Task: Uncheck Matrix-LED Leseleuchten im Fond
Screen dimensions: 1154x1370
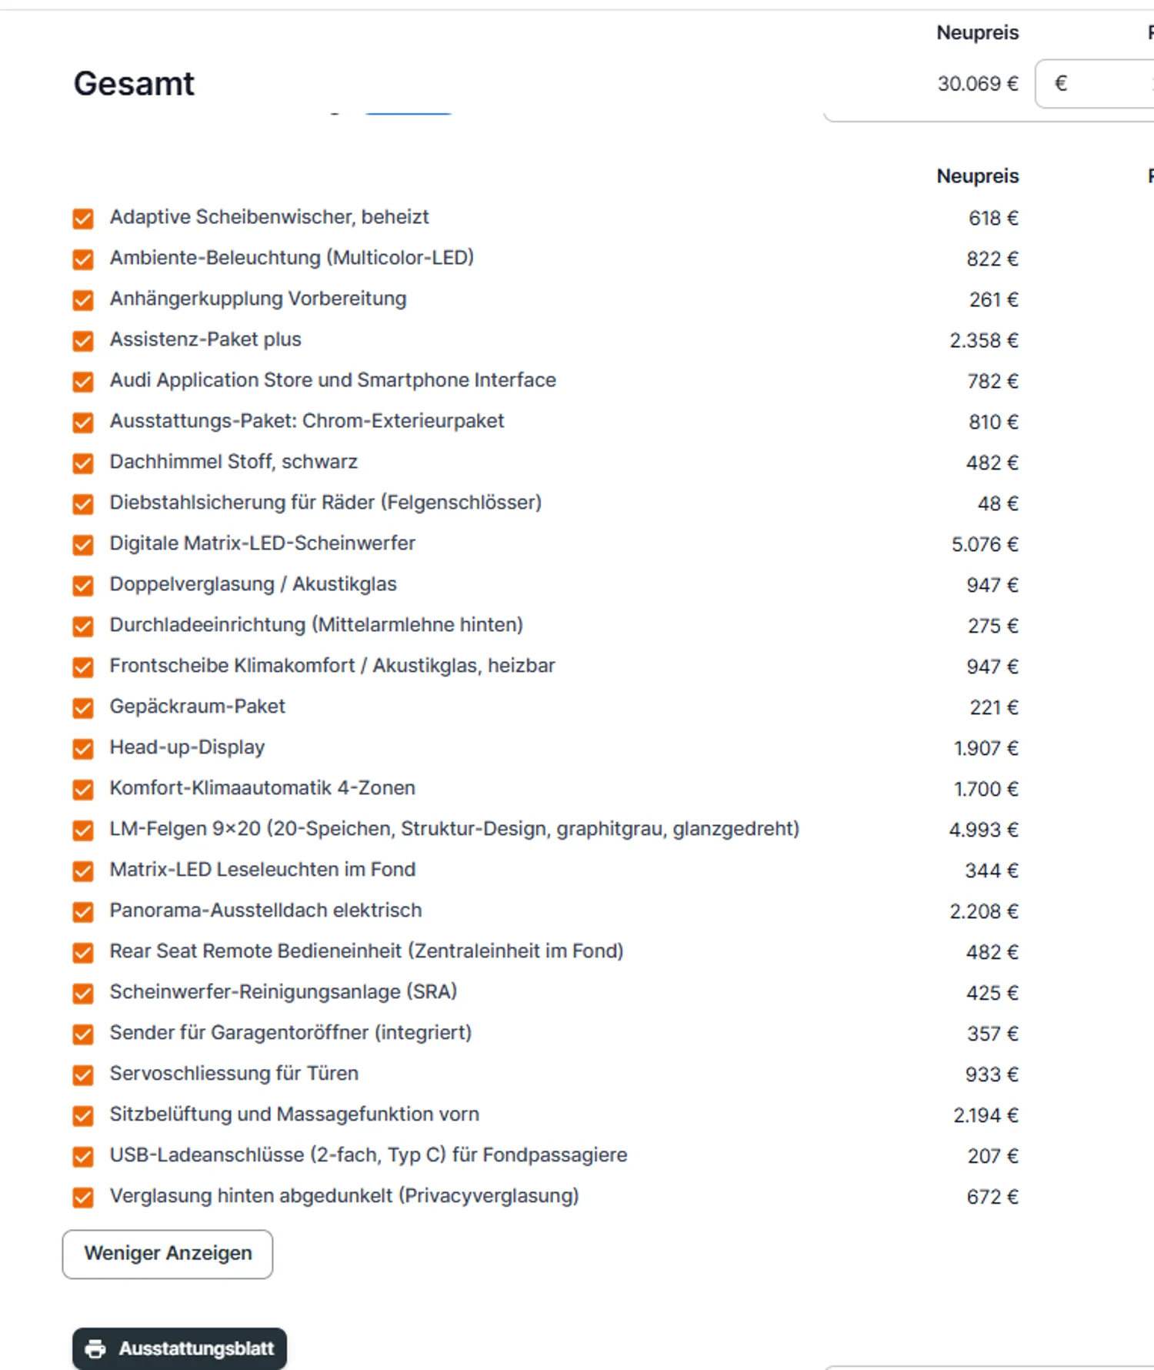Action: coord(83,871)
